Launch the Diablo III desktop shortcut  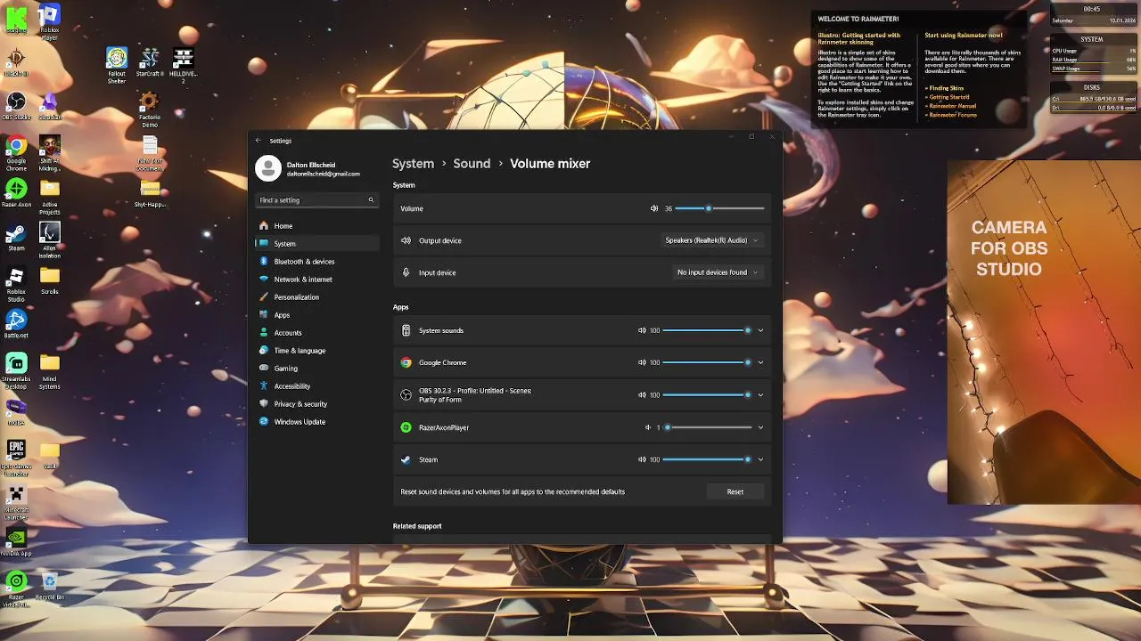(16, 62)
